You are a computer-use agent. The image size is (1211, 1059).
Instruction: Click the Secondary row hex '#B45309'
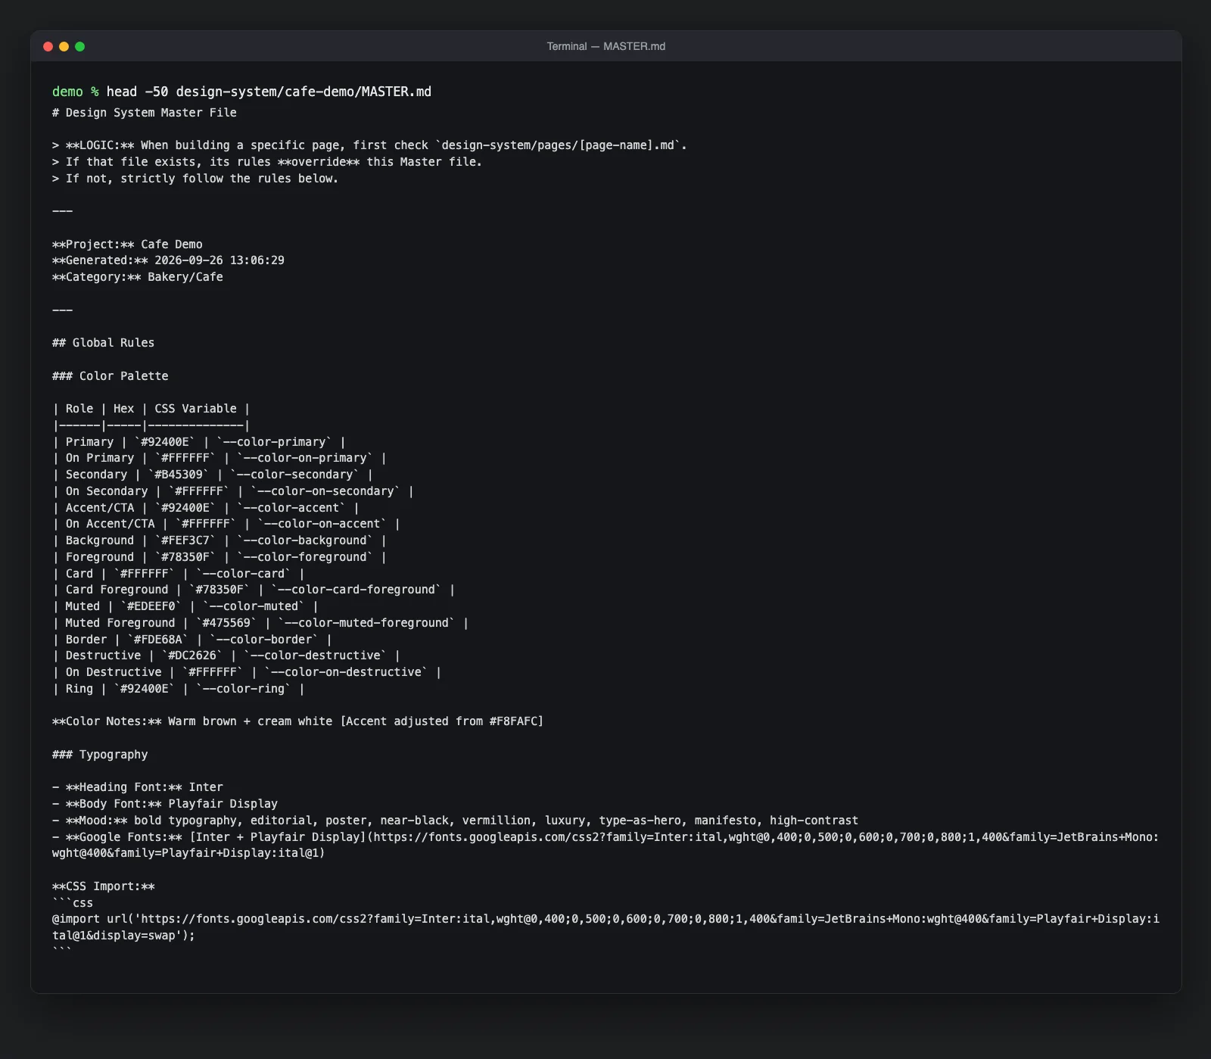click(x=179, y=475)
